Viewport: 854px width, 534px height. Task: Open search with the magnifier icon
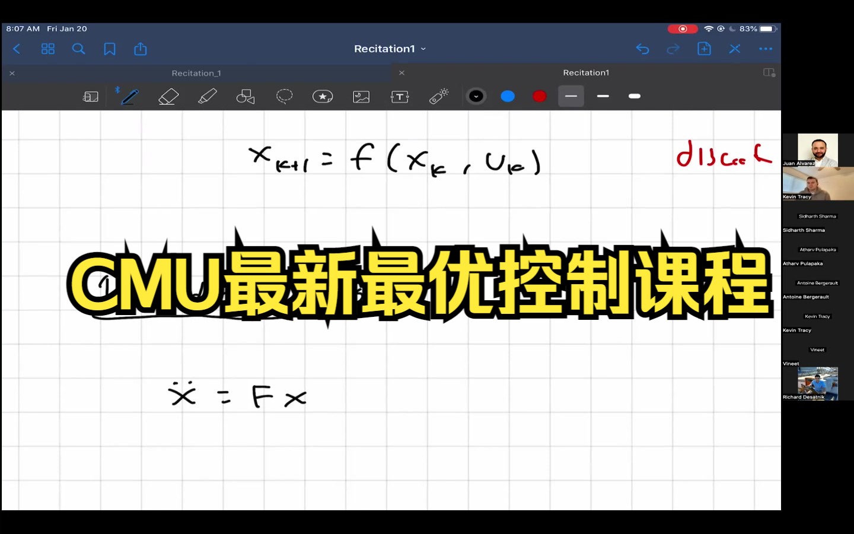(78, 49)
